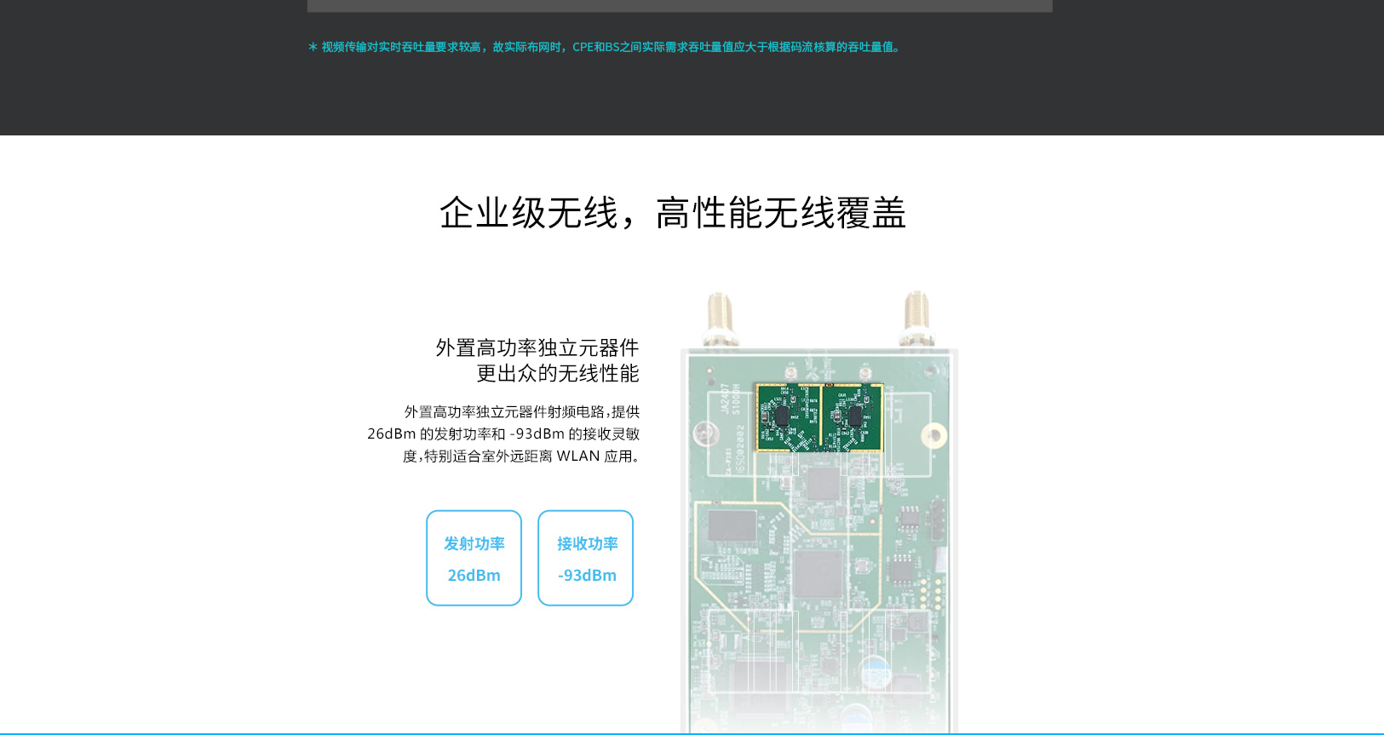
Task: Select the subtitle 外置高功率独立元器件
Action: (x=537, y=347)
